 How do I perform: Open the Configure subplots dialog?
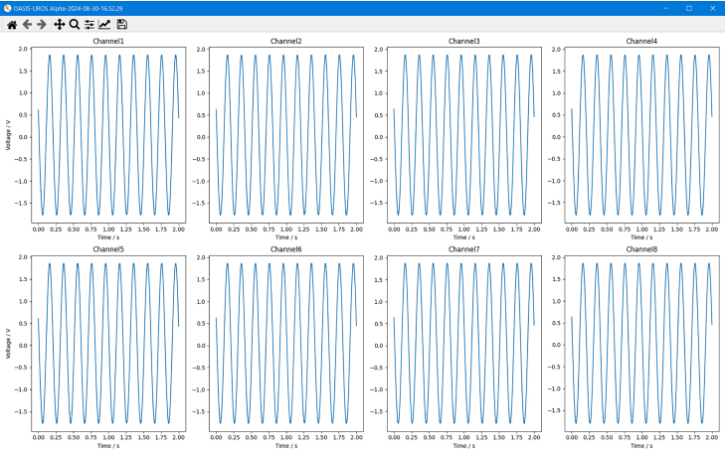(90, 25)
